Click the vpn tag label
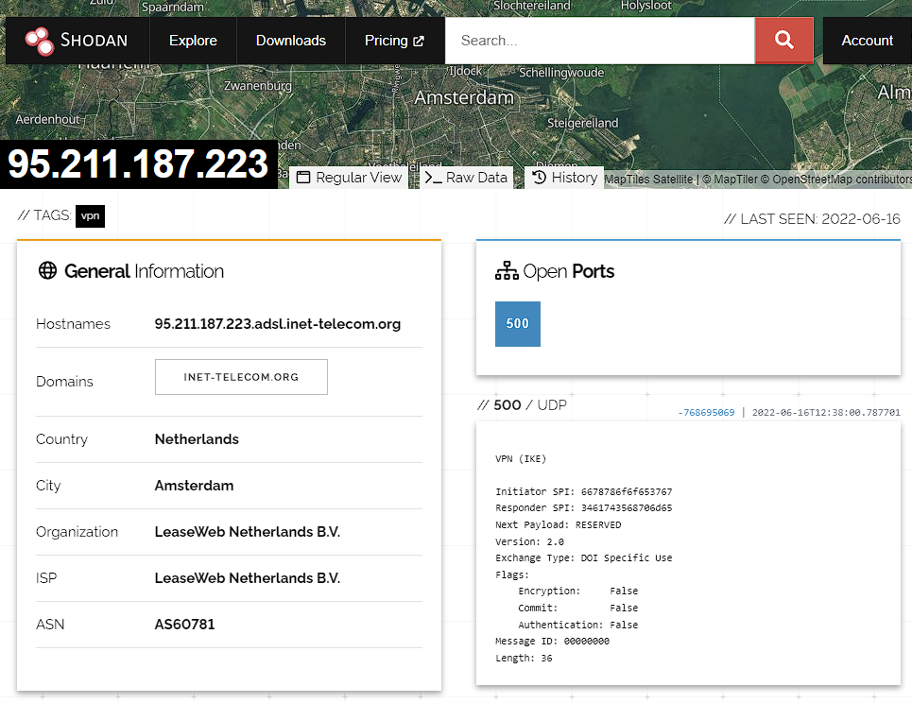Screen dimensions: 912x703 click(x=90, y=216)
